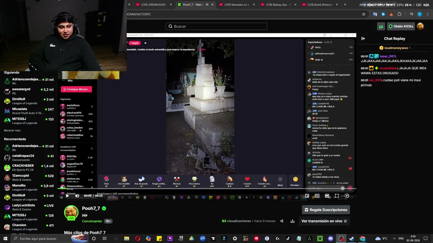Click the Pooh7_7 channel avatar
Viewport: 433px width, 243px height.
71,213
